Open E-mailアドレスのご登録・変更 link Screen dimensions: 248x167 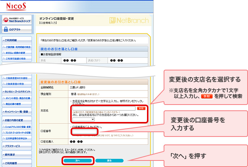(17, 127)
